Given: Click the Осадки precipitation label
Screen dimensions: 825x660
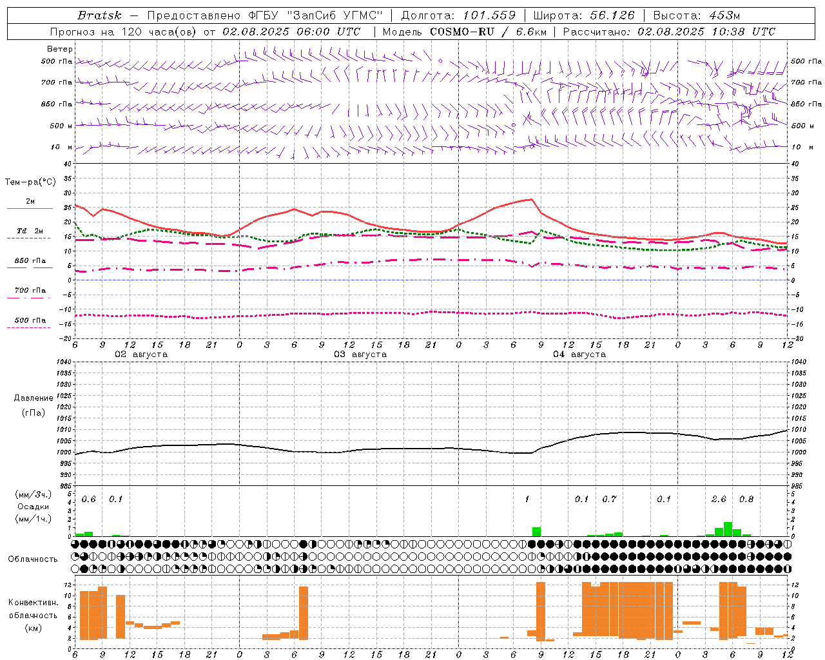Looking at the screenshot, I should (34, 507).
